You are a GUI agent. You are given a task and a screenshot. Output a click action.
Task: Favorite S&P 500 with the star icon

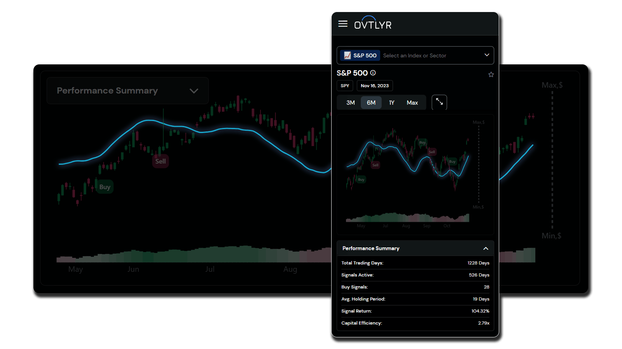pos(491,74)
